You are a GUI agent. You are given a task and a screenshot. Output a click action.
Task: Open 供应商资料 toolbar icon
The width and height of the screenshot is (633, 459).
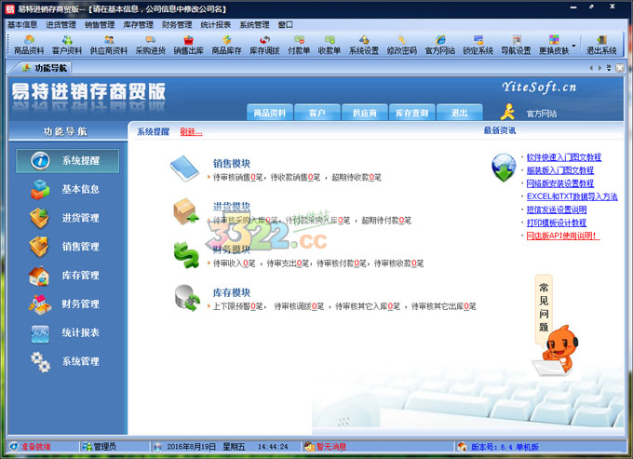(x=109, y=45)
